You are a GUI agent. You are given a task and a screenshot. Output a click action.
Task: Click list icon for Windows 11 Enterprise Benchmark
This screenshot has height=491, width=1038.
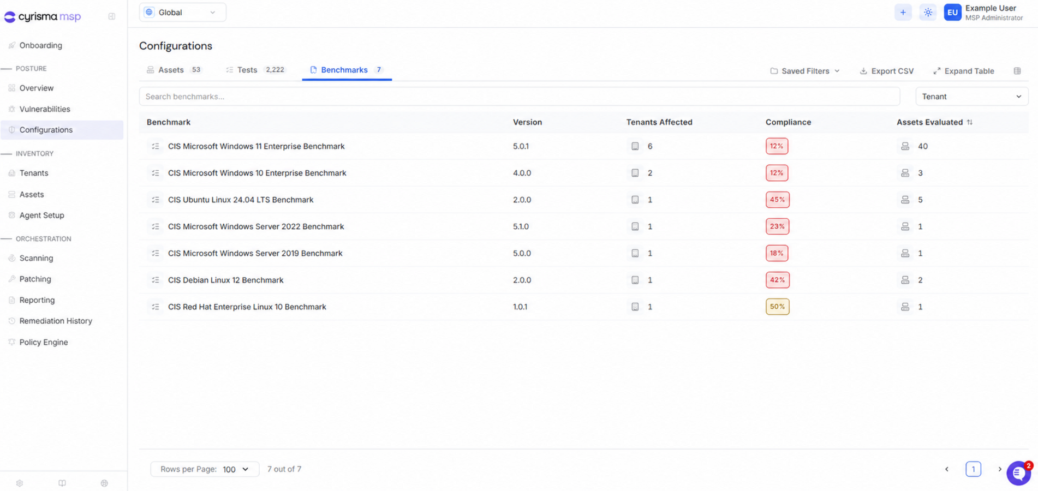(x=156, y=146)
